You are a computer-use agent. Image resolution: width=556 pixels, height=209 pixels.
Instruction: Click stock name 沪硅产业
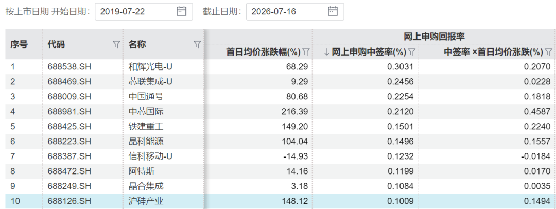coord(146,201)
